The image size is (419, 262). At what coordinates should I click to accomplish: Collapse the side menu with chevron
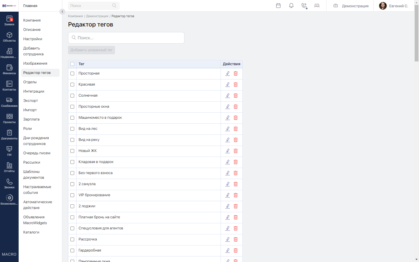(62, 12)
